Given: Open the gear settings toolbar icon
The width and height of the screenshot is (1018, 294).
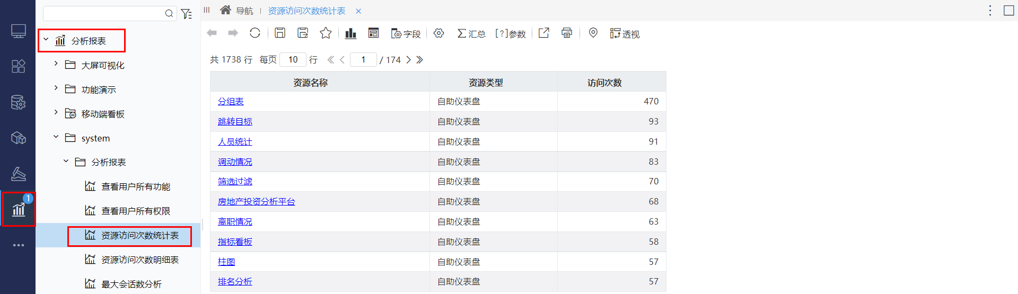Looking at the screenshot, I should coord(438,33).
